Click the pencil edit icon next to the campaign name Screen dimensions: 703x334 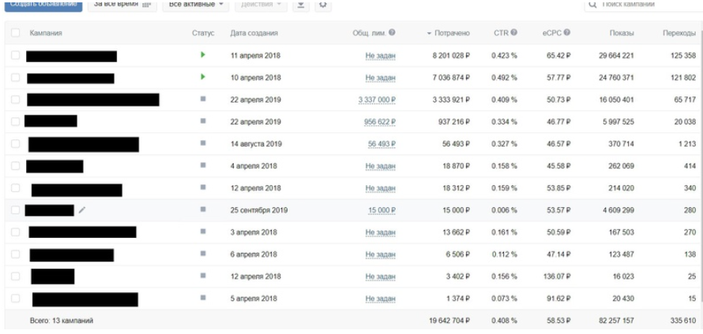[x=81, y=210]
